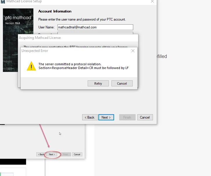
Task: Click < Back in the License Setup wizard
Action: click(x=90, y=117)
